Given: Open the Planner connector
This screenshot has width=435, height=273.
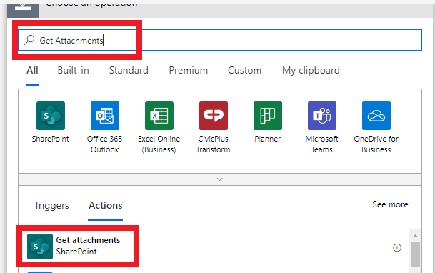Looking at the screenshot, I should point(268,116).
